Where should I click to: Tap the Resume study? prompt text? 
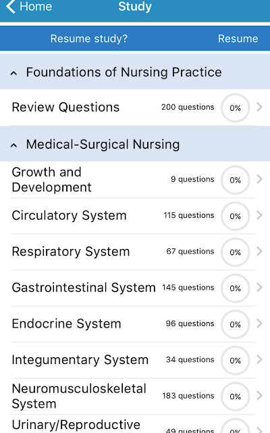[89, 39]
